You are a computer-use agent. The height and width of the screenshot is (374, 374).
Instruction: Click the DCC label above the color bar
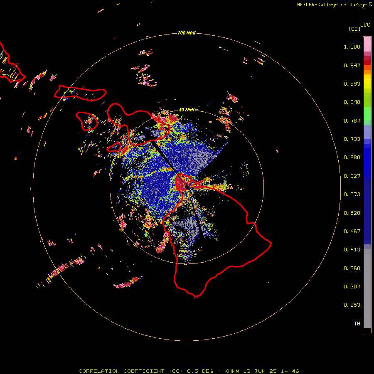pos(365,25)
